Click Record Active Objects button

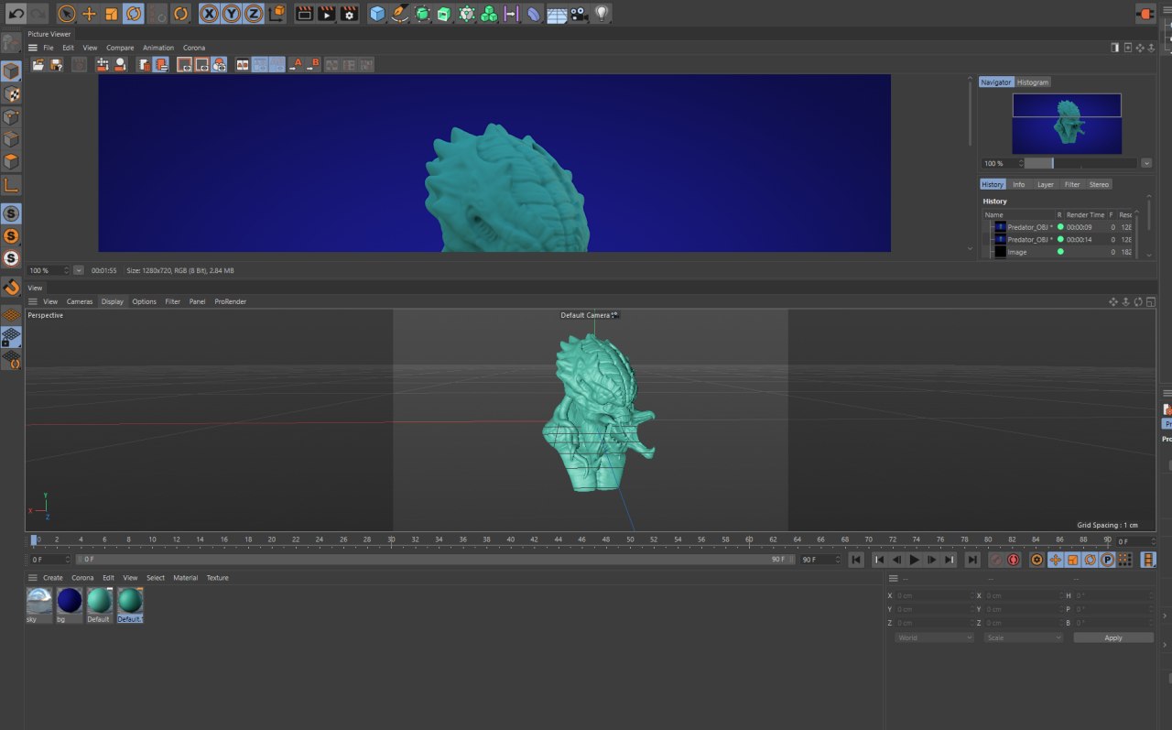[x=996, y=560]
